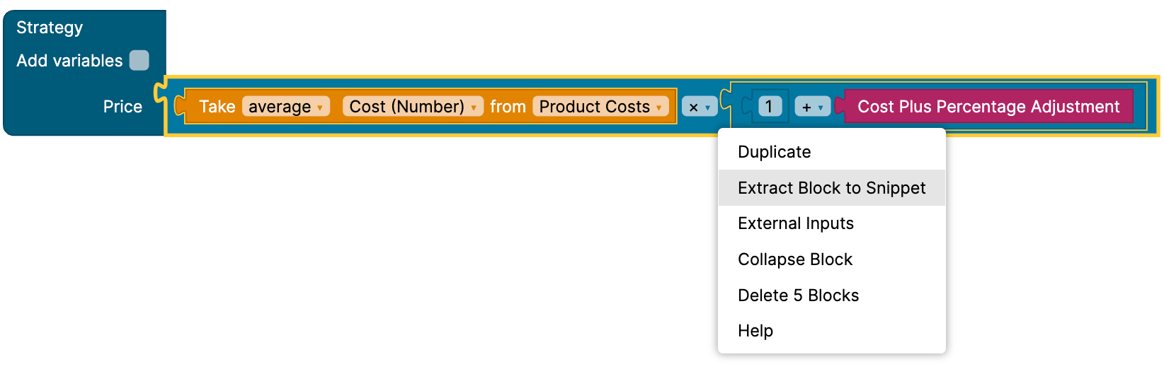Click the Price input label

(x=122, y=107)
